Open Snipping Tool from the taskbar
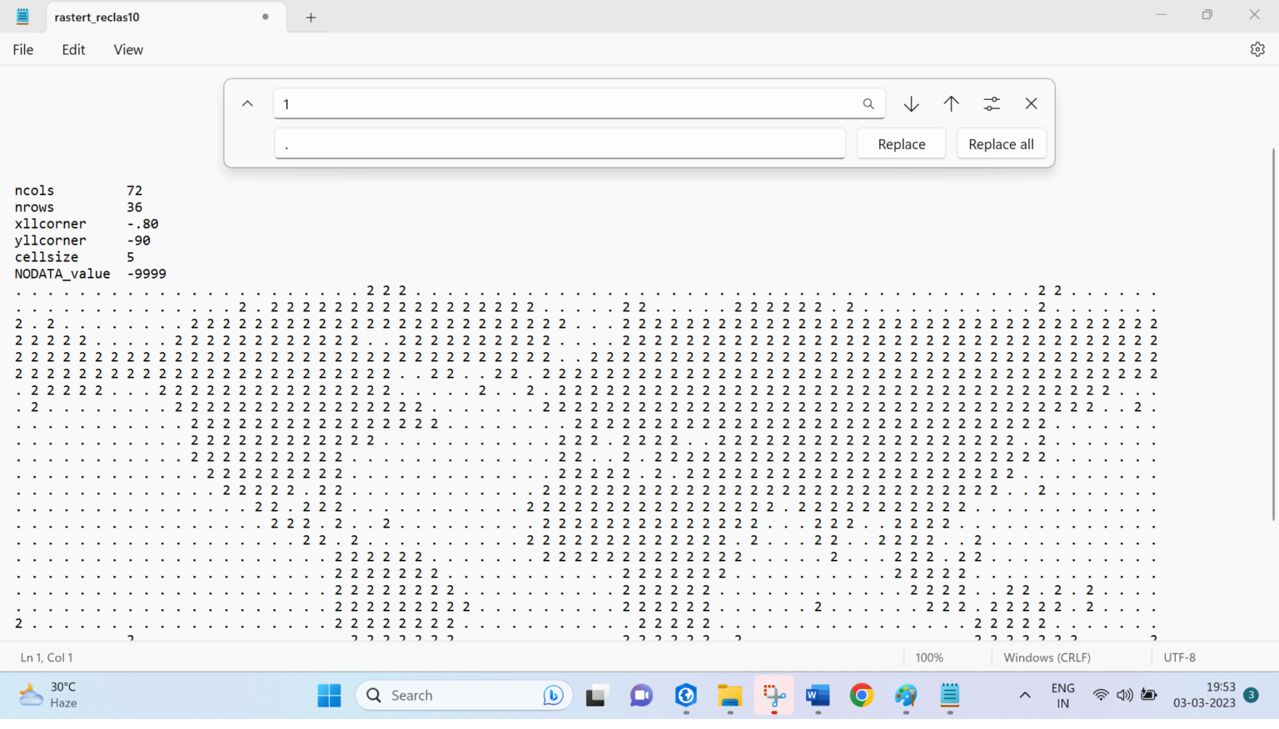Viewport: 1279px width, 729px height. tap(774, 695)
